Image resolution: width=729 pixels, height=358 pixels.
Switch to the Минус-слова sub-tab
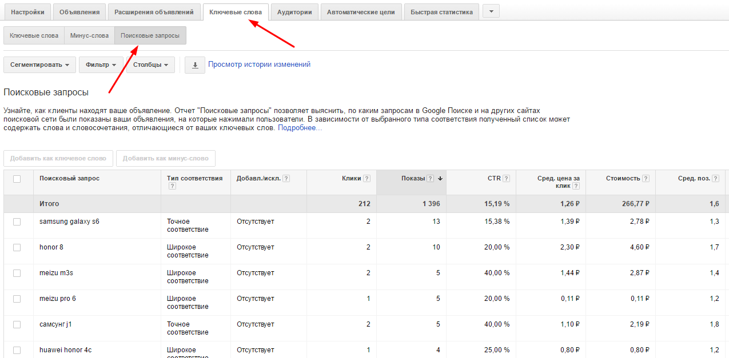coord(89,35)
